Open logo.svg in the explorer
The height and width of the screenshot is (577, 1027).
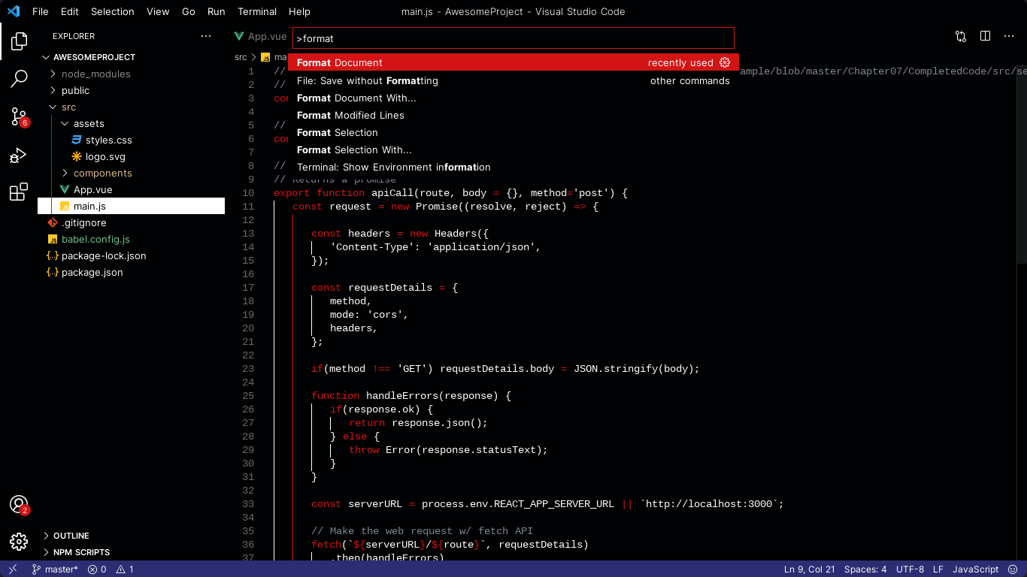132,156
